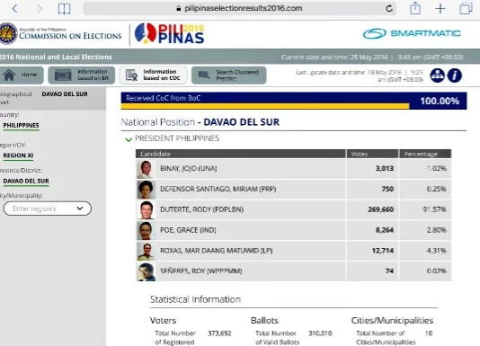Click Poe's 8,264 votes cell
The height and width of the screenshot is (346, 480).
(372, 230)
